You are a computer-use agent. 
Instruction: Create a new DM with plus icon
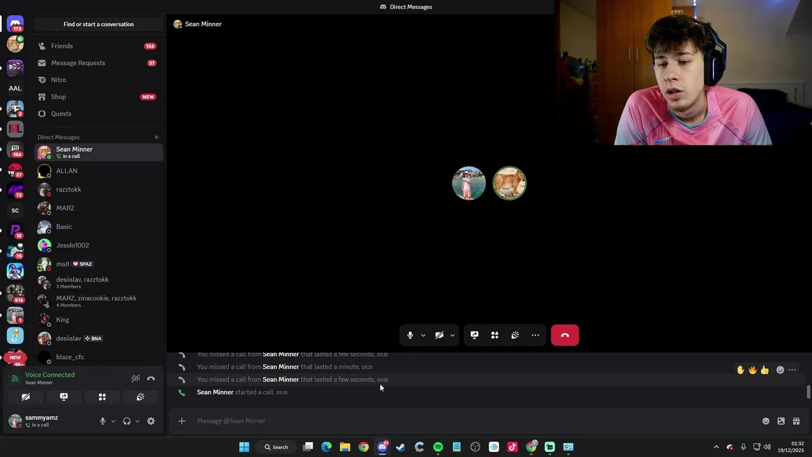[x=156, y=137]
